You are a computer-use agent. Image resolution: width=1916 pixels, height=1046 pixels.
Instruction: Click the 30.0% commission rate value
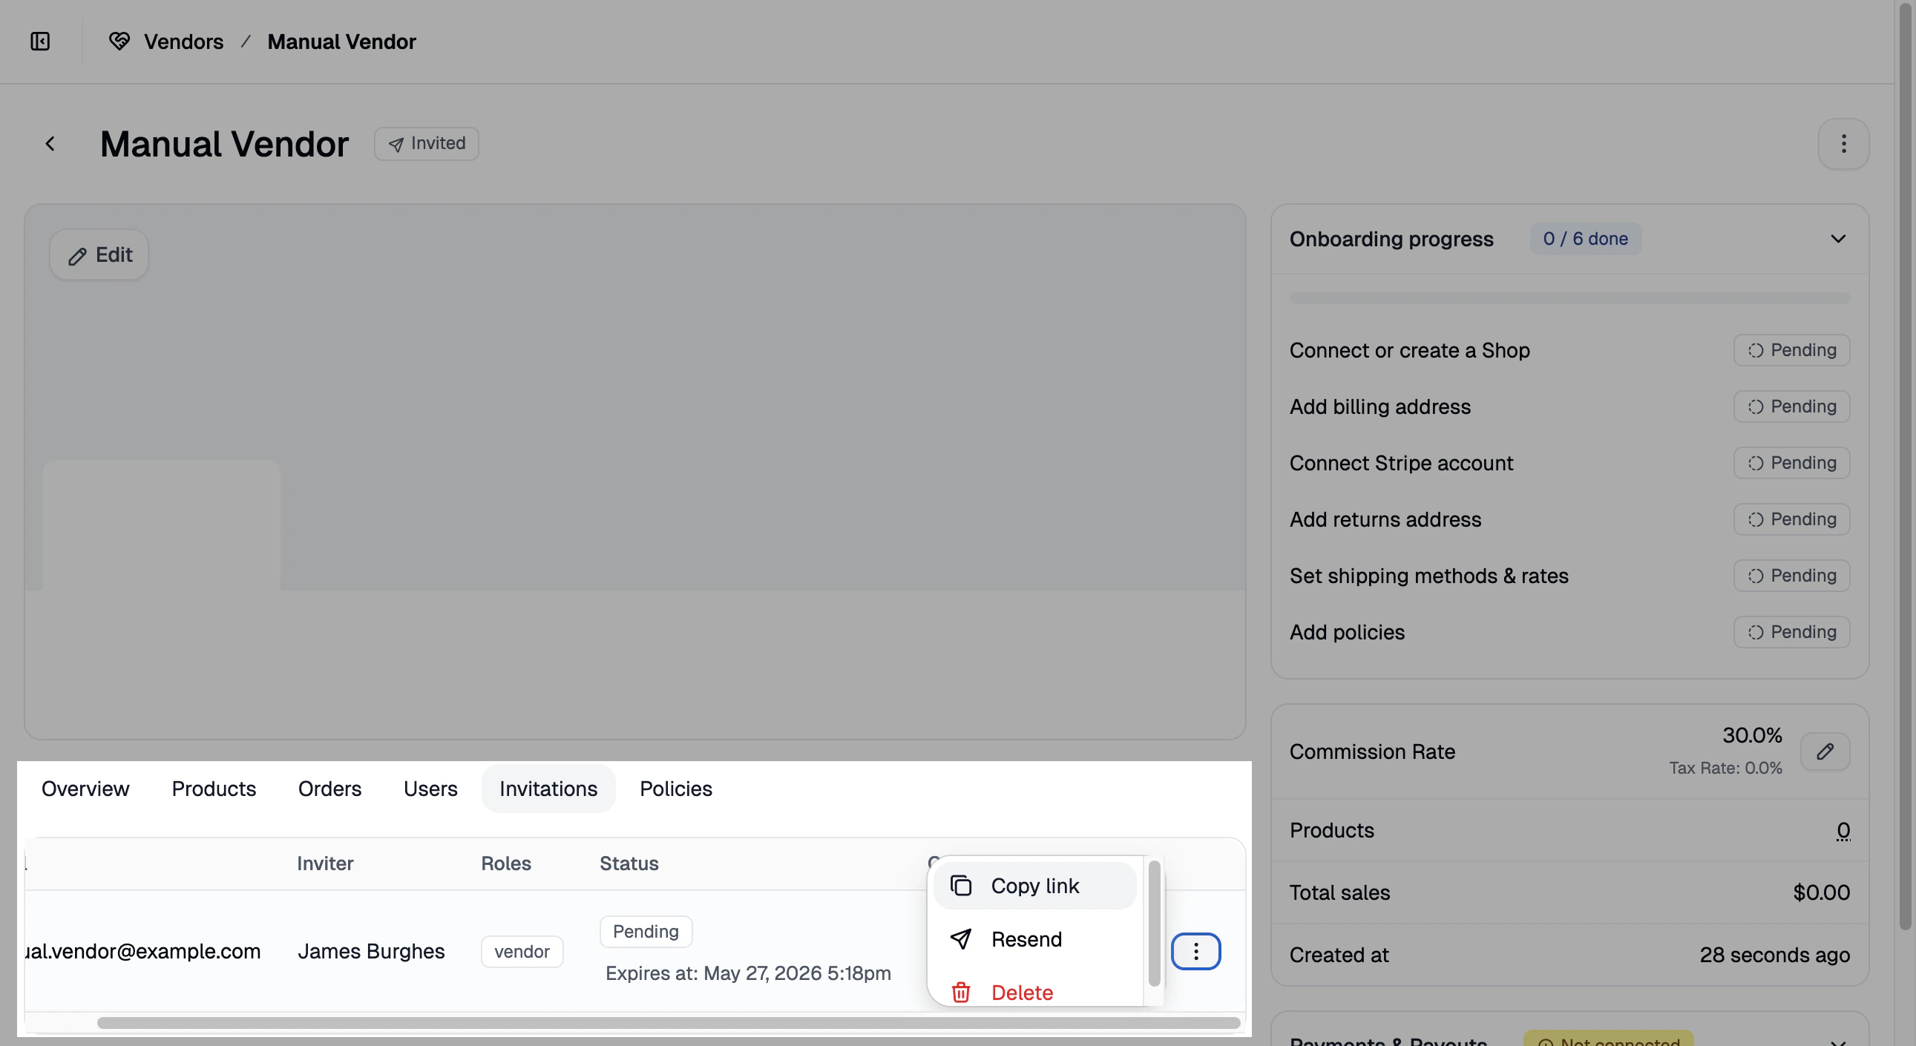tap(1752, 735)
